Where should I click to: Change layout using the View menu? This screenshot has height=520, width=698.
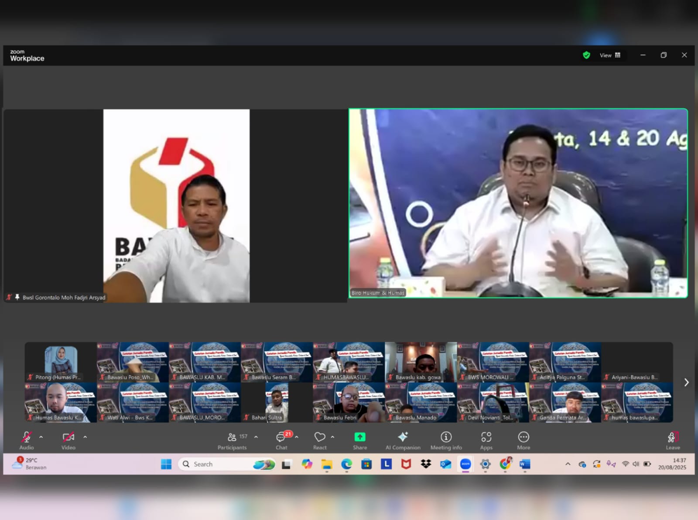[609, 55]
